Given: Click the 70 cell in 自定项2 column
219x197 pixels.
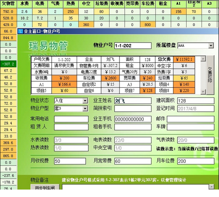Looking at the screenshot, I should point(194,11).
